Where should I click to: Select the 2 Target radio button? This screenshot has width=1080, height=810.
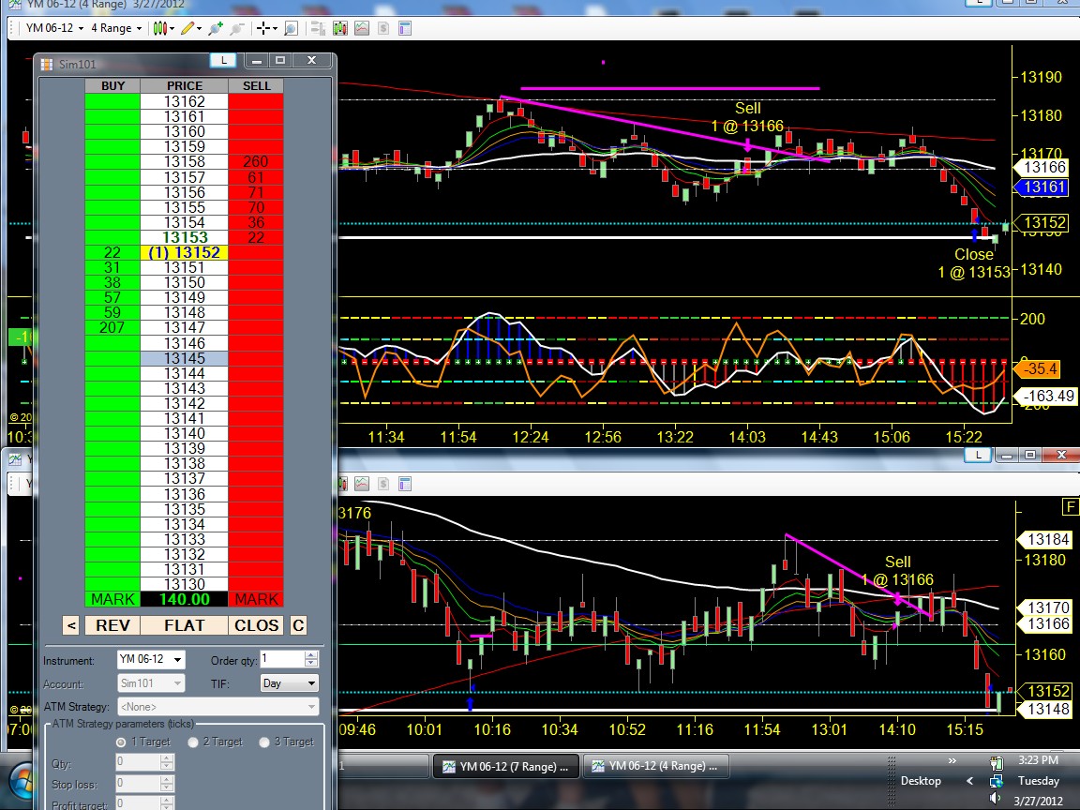coord(193,742)
